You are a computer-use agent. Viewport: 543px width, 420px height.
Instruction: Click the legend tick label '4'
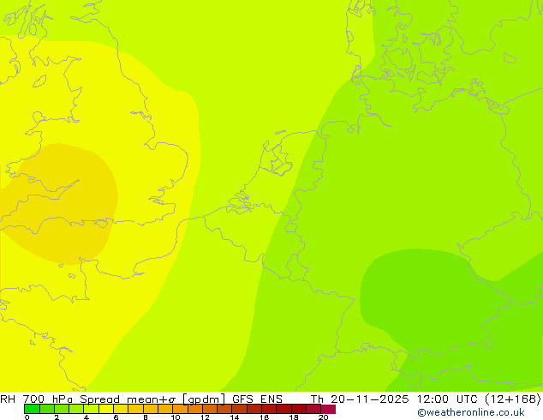pos(87,417)
